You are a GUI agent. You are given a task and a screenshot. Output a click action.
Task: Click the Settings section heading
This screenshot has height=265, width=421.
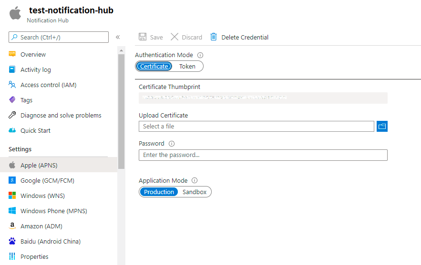point(20,149)
